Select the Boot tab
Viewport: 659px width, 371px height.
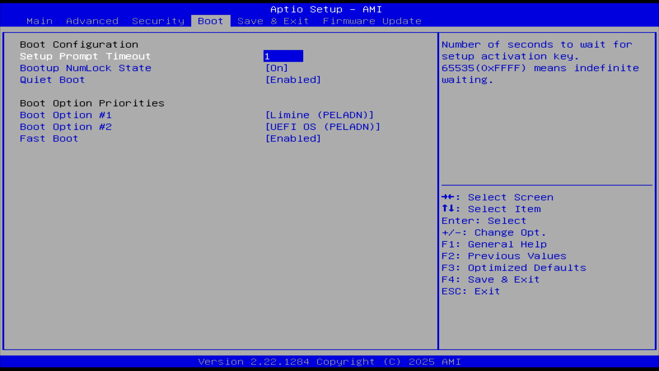[x=211, y=21]
